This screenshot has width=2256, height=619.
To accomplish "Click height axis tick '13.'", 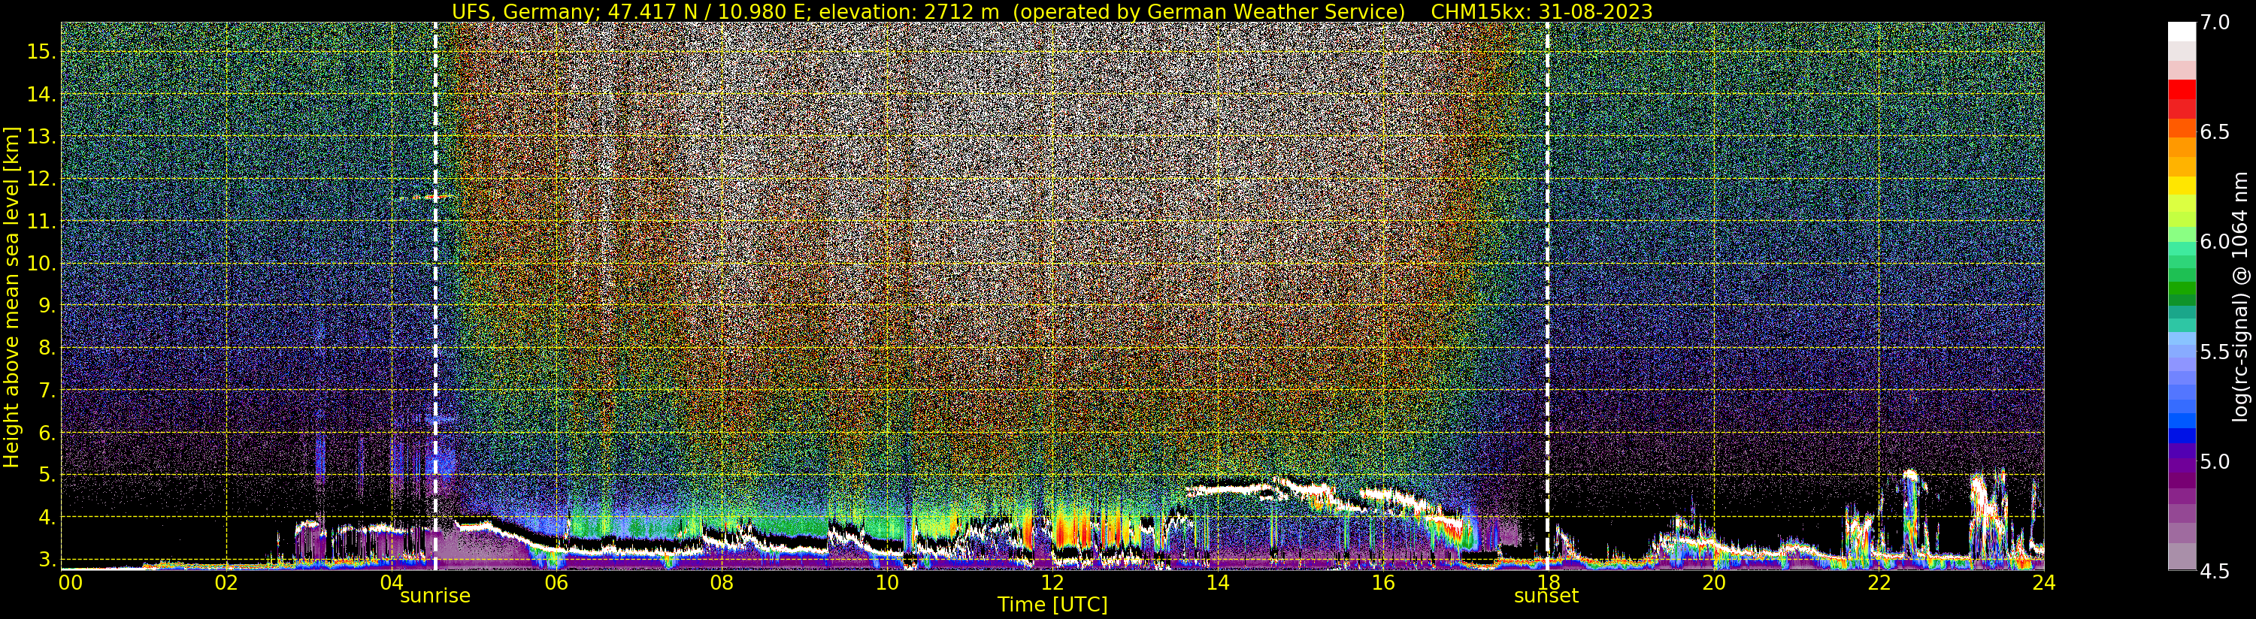I will [41, 137].
